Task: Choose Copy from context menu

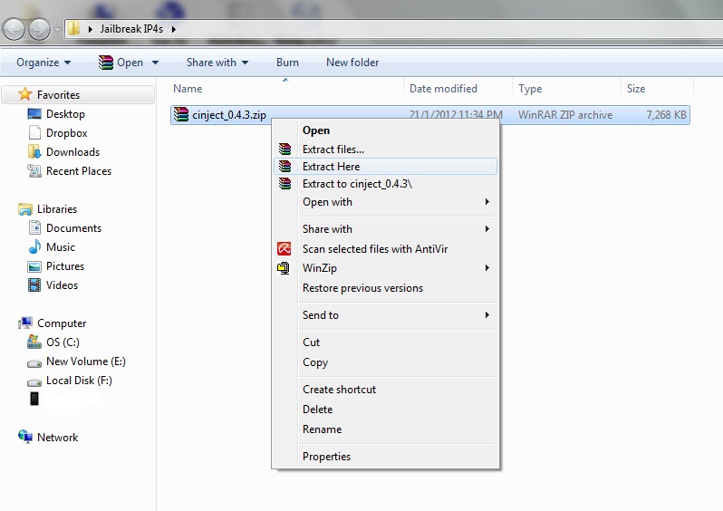Action: (x=385, y=362)
